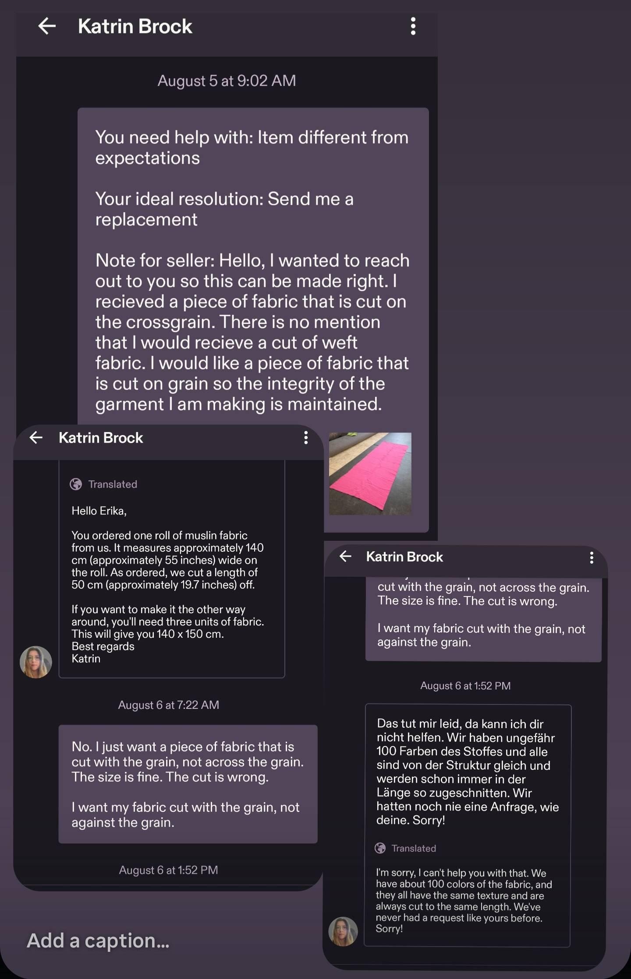This screenshot has width=631, height=979.
Task: Open the three-dot menu beside the pink fabric photo
Action: pyautogui.click(x=306, y=437)
